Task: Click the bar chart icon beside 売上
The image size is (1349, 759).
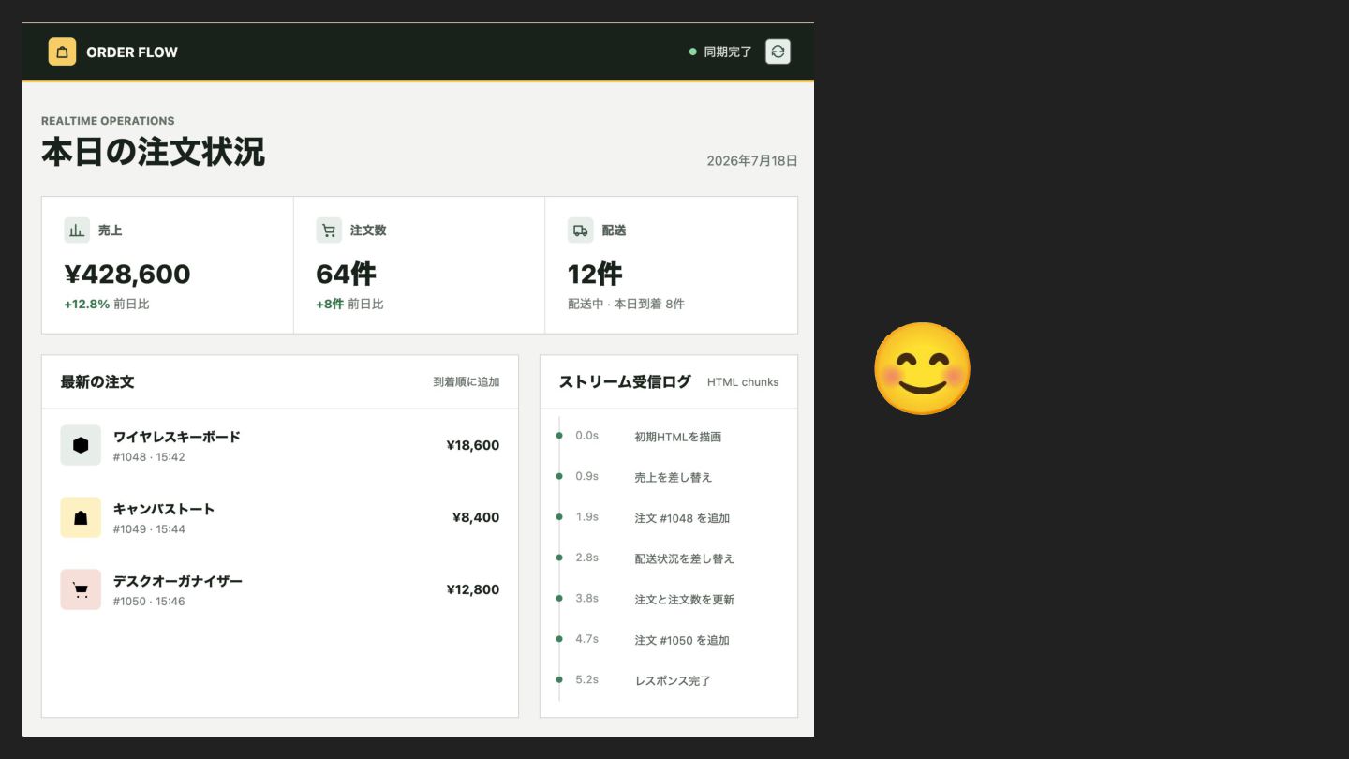Action: click(77, 230)
